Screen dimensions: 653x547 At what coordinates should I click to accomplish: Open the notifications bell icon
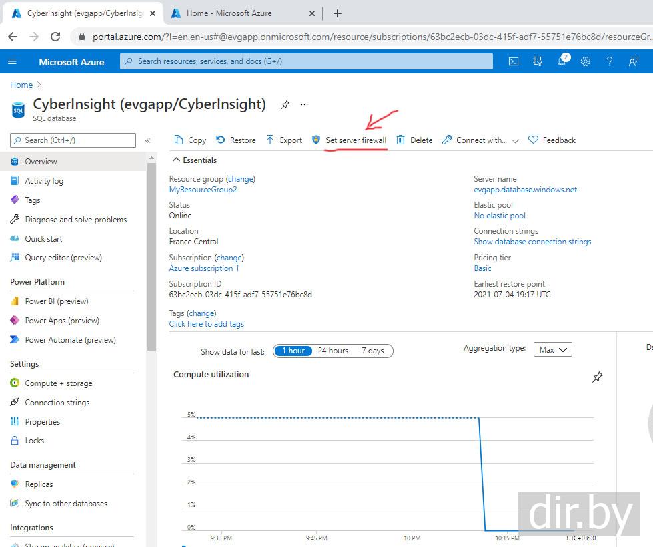(562, 61)
